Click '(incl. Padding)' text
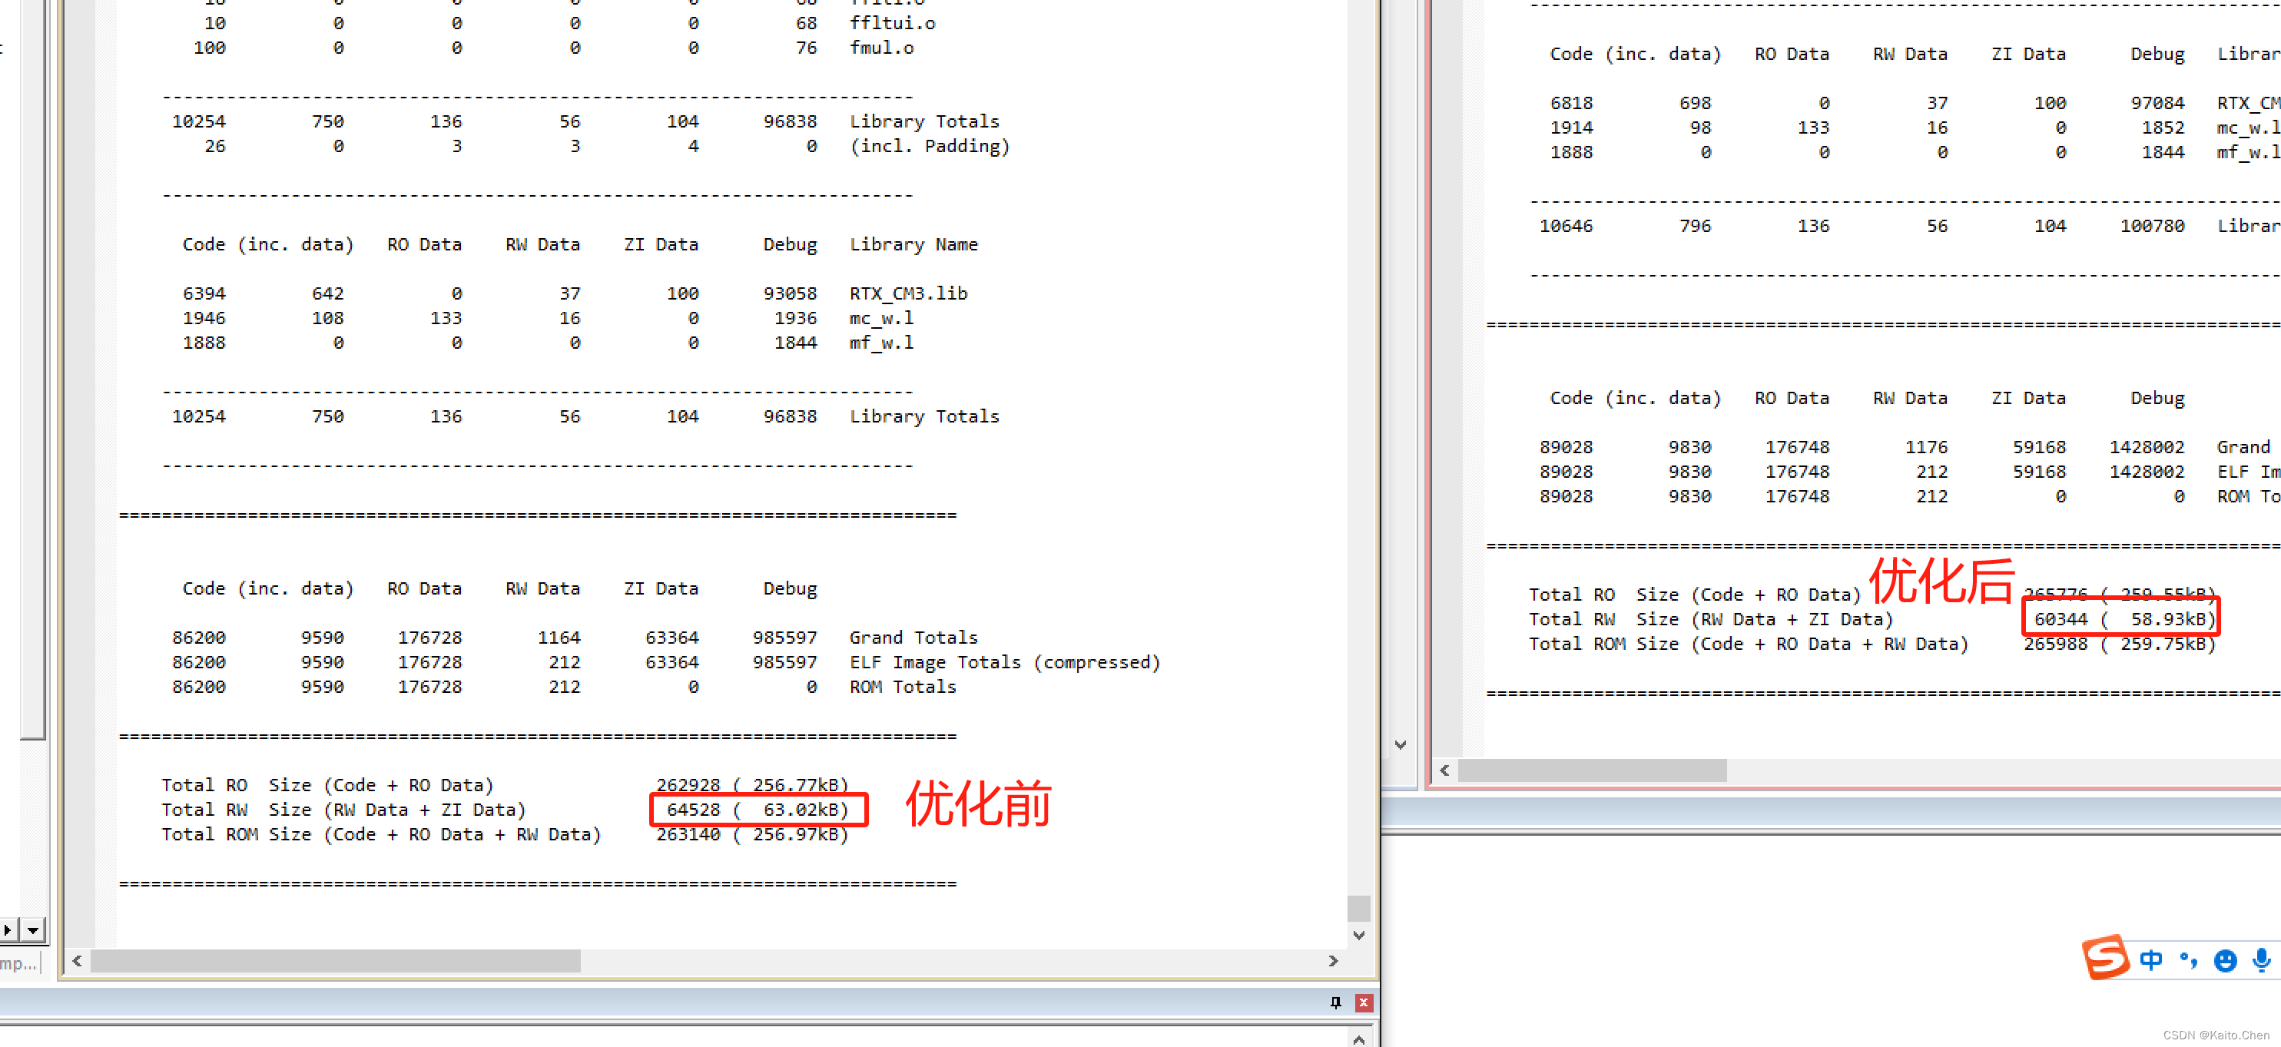 pos(930,146)
